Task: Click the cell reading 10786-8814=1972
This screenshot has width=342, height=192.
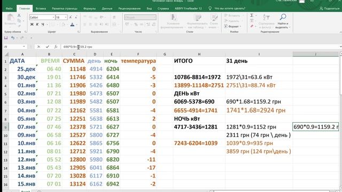Action: [x=199, y=77]
